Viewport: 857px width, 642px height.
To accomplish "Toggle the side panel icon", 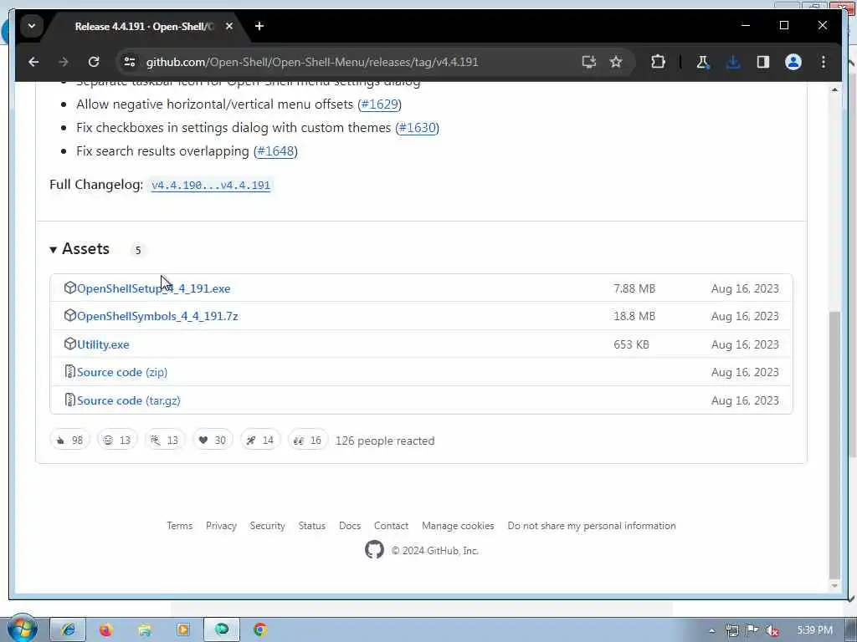I will click(x=763, y=62).
